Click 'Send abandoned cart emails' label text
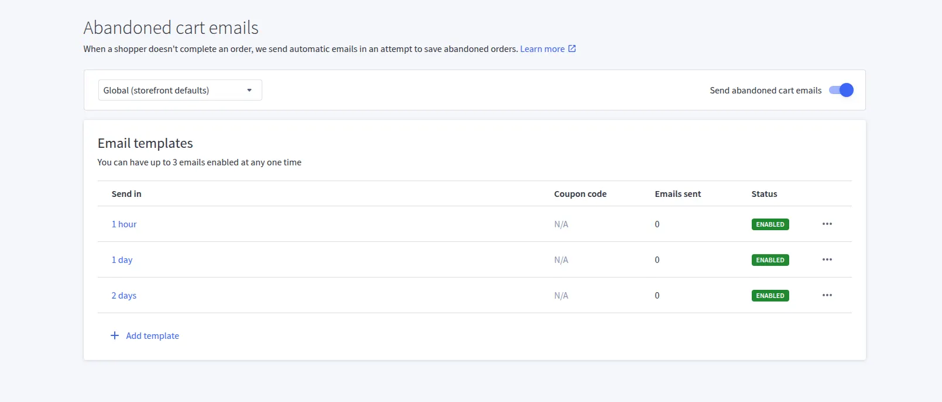Image resolution: width=942 pixels, height=402 pixels. pyautogui.click(x=765, y=91)
